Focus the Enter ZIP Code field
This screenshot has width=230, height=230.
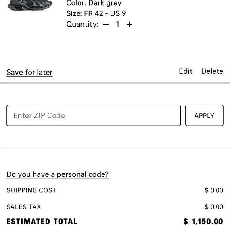click(x=94, y=115)
